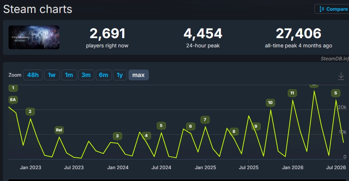Set zoom to 1y
Viewport: 349px width, 181px height.
point(120,75)
